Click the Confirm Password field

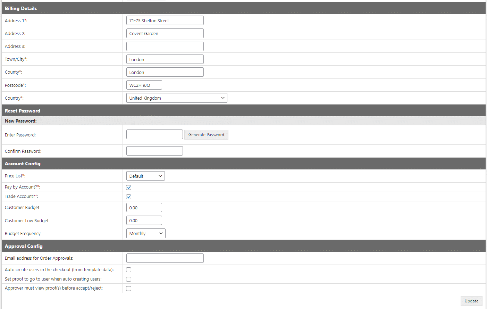pos(154,151)
